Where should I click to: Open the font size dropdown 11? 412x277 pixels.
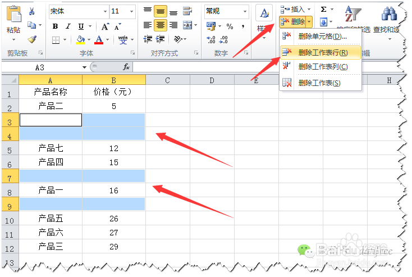click(131, 12)
